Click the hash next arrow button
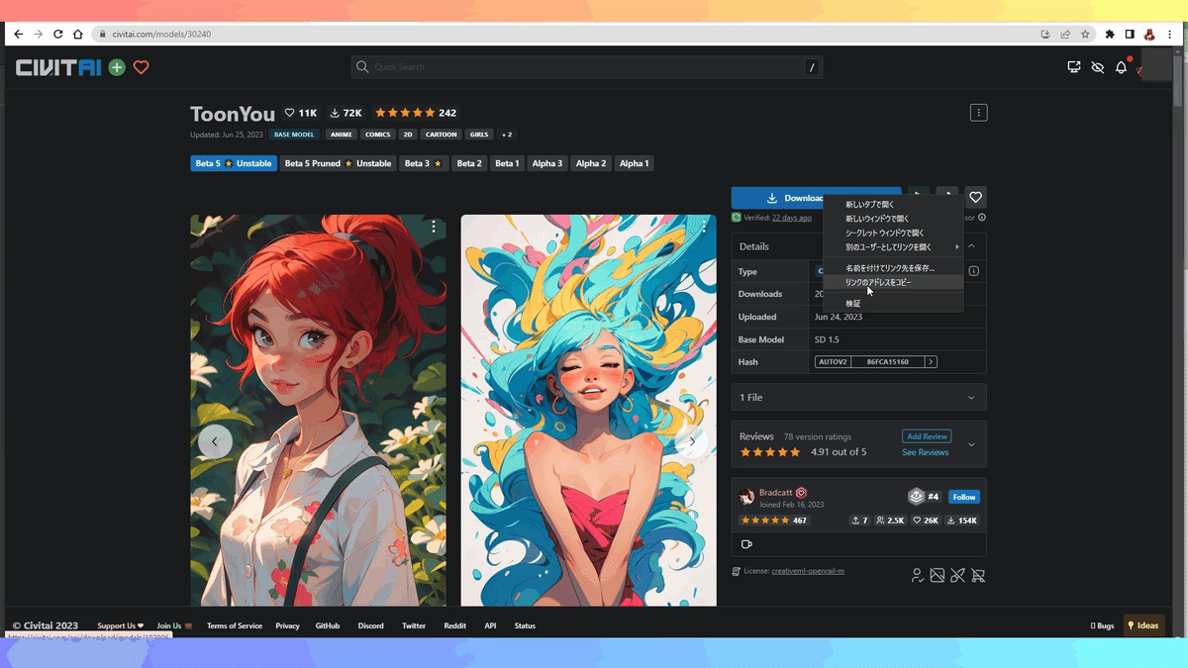This screenshot has height=668, width=1188. (931, 362)
